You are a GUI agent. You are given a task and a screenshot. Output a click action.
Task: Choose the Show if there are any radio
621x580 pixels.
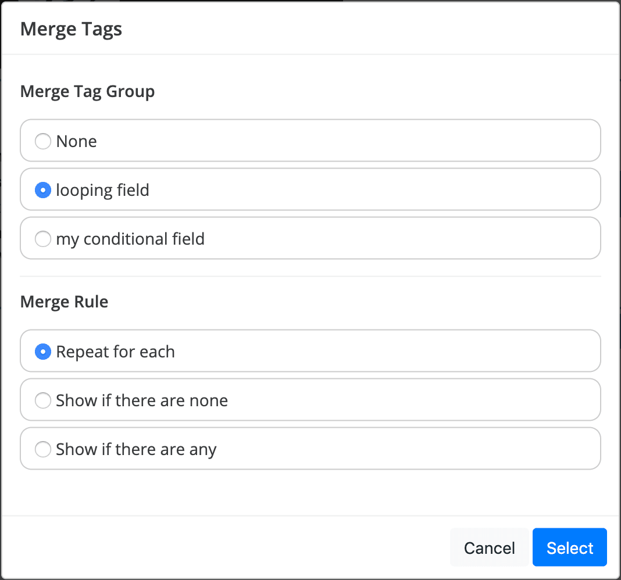click(x=43, y=449)
